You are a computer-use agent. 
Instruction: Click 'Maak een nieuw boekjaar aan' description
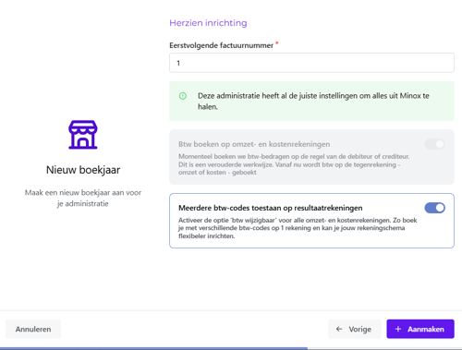click(83, 199)
